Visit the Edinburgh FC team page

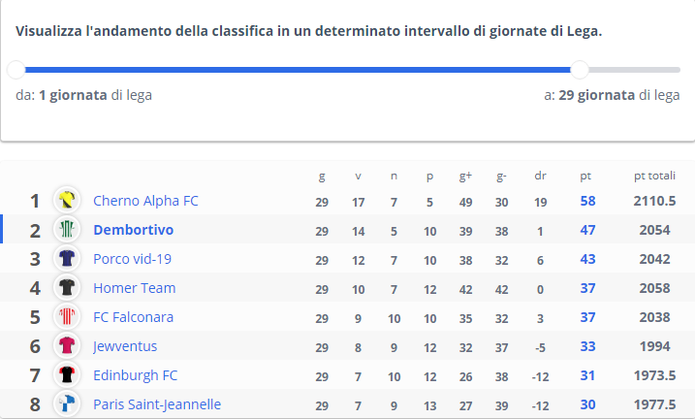(x=135, y=375)
